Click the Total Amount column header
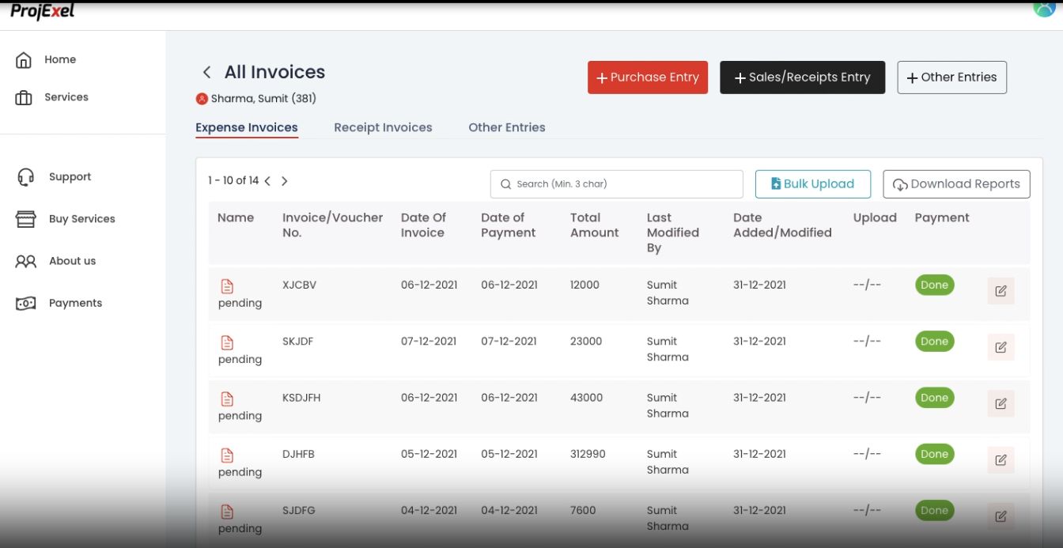This screenshot has height=548, width=1063. [x=595, y=225]
